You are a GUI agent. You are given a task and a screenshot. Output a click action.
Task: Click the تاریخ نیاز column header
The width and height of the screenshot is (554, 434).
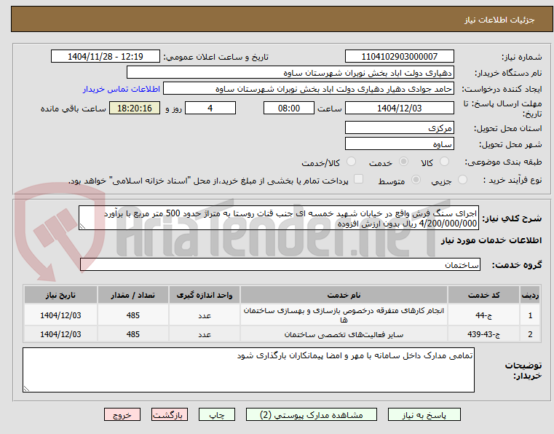(60, 295)
